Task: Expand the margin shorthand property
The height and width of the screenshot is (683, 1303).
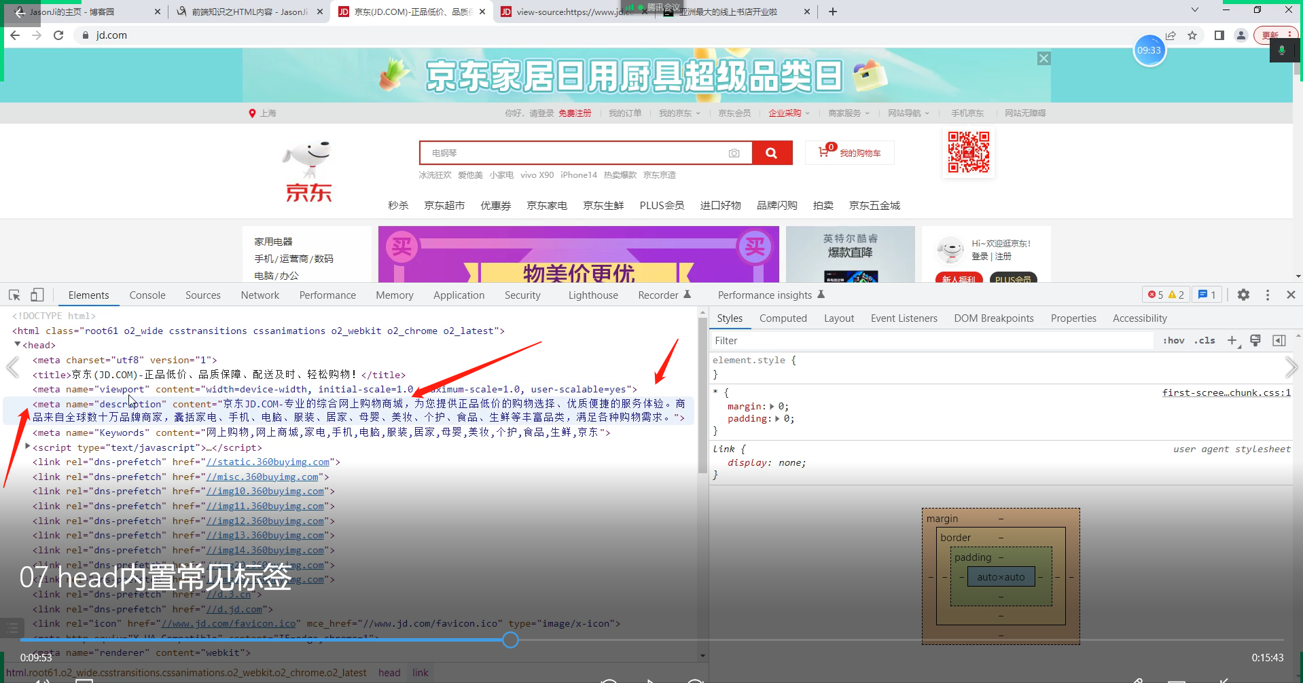Action: (x=772, y=407)
